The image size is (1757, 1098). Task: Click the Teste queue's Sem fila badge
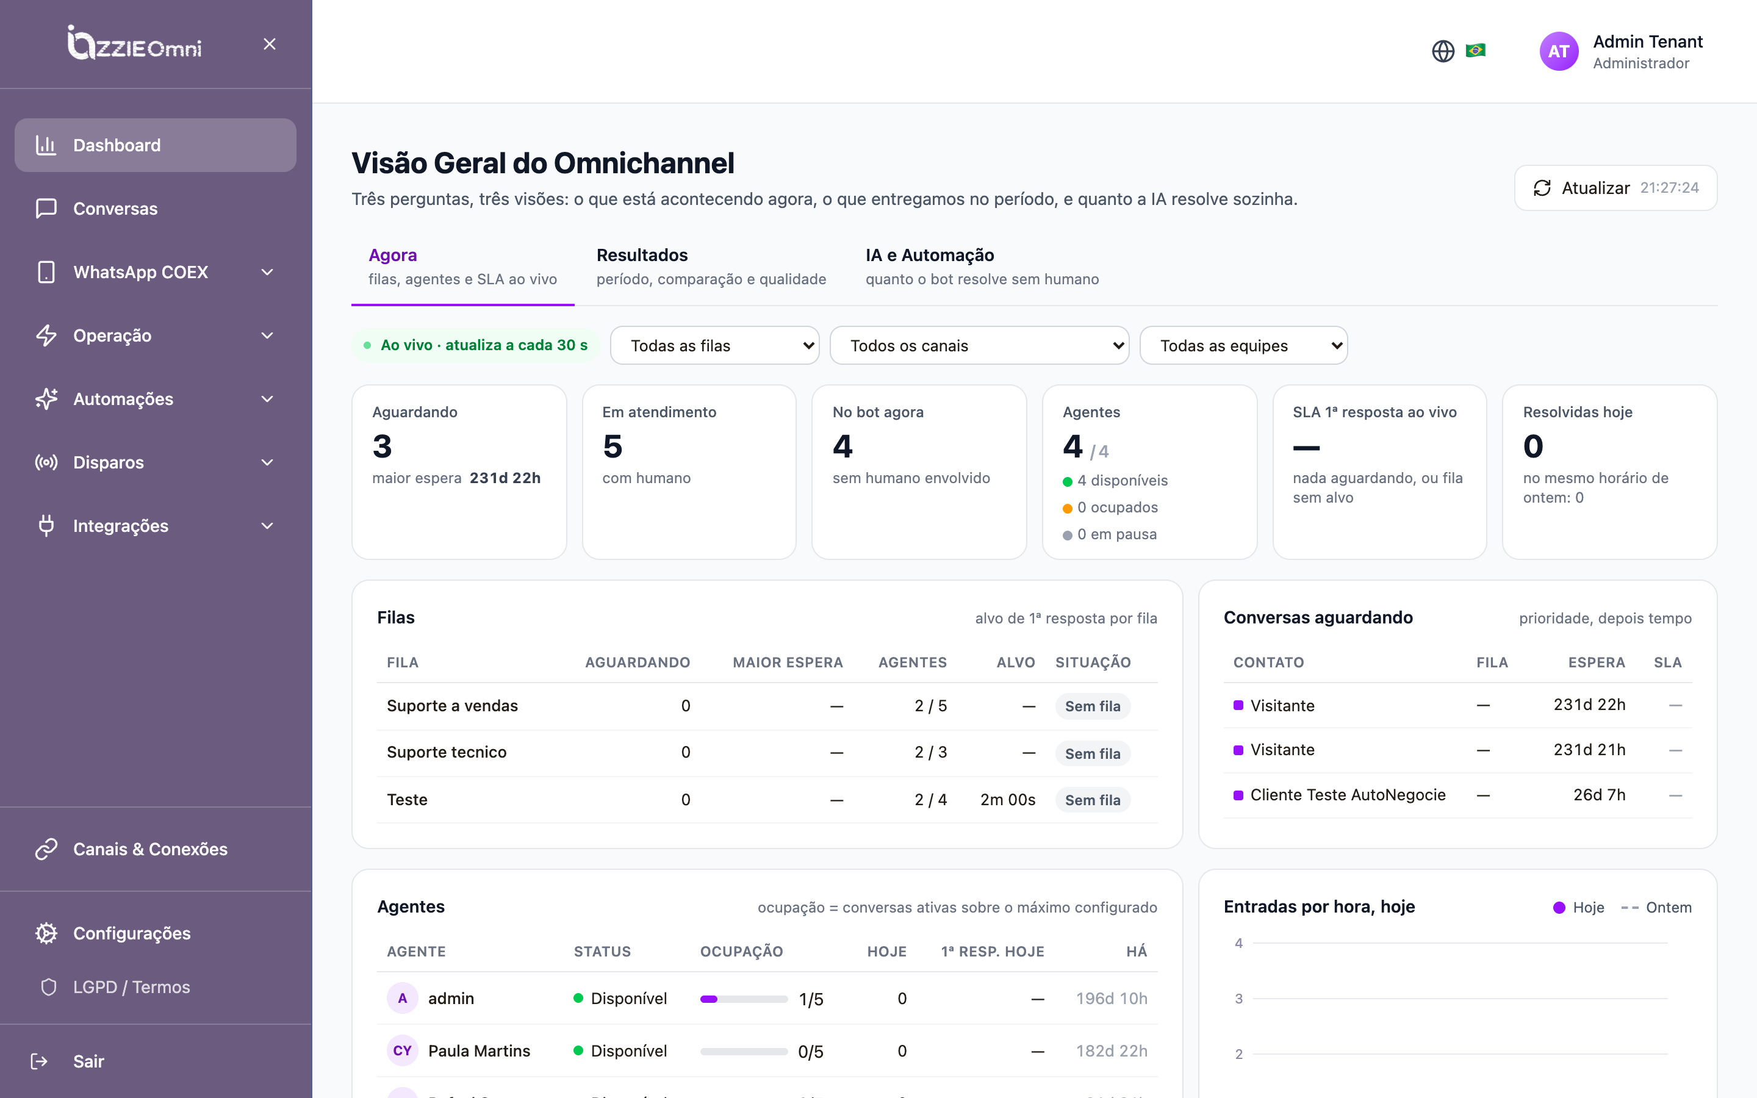(x=1092, y=800)
